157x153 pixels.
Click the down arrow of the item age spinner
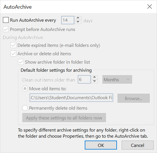click(94, 81)
